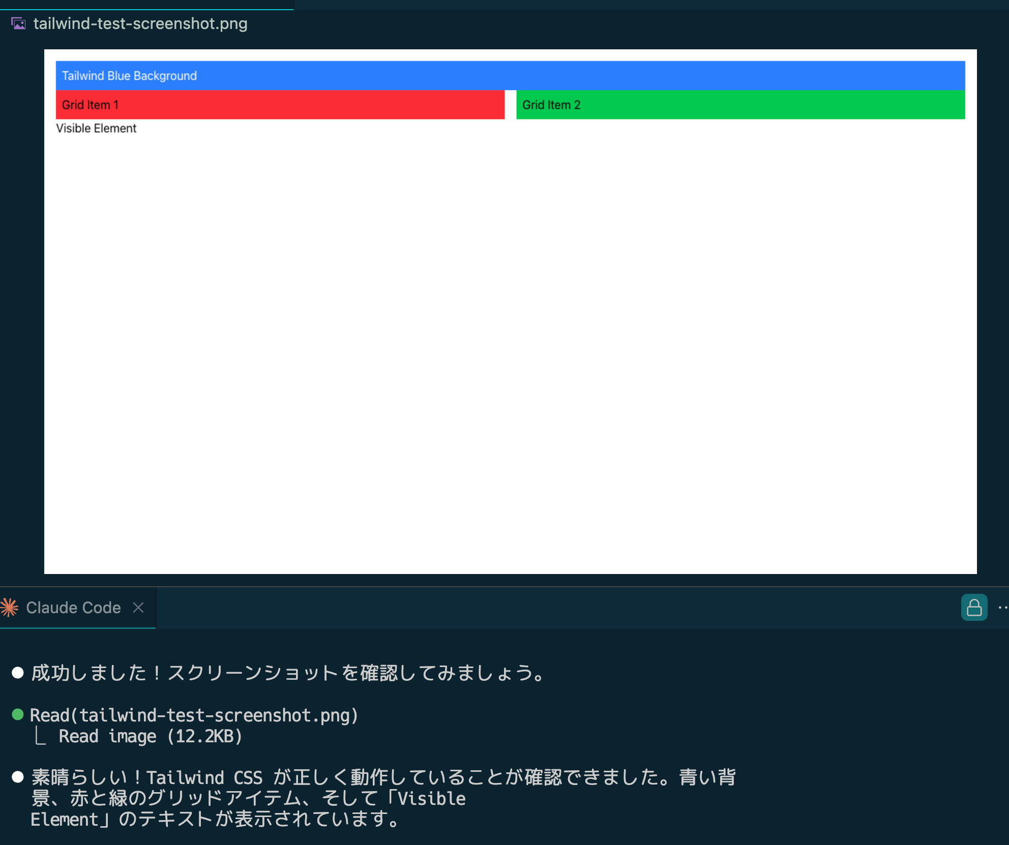Toggle the lock icon in panel toolbar

974,608
